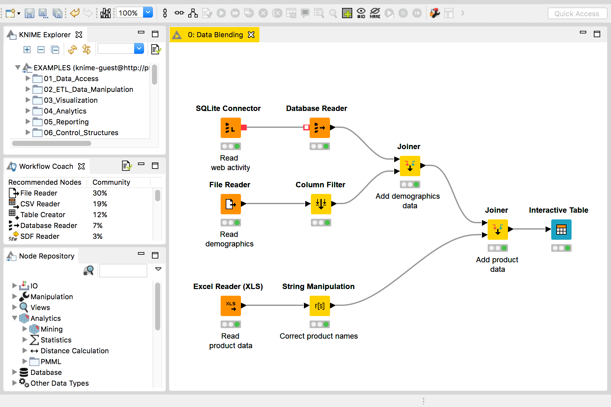Open the zoom level dropdown
The width and height of the screenshot is (611, 407).
pos(148,12)
